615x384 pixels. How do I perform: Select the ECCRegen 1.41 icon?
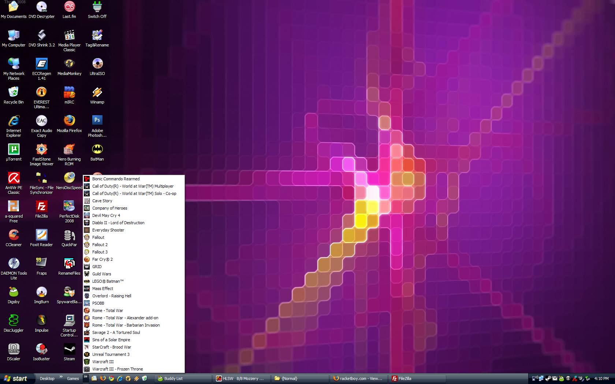pos(41,69)
